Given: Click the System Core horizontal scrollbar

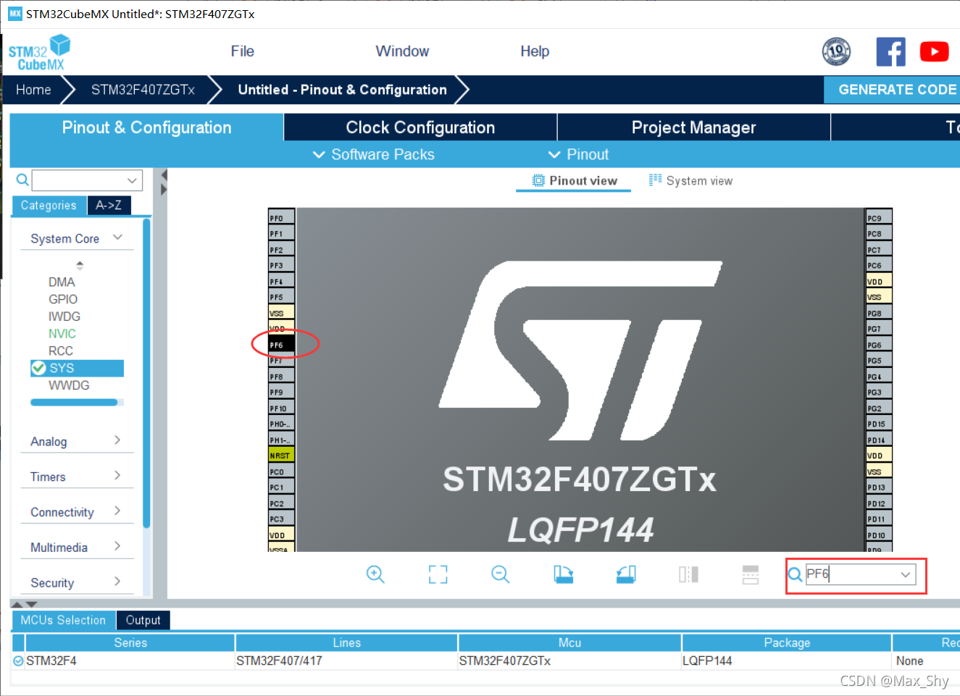Looking at the screenshot, I should pyautogui.click(x=74, y=402).
